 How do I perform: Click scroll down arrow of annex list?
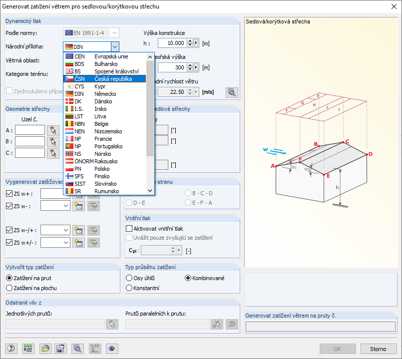[150, 191]
